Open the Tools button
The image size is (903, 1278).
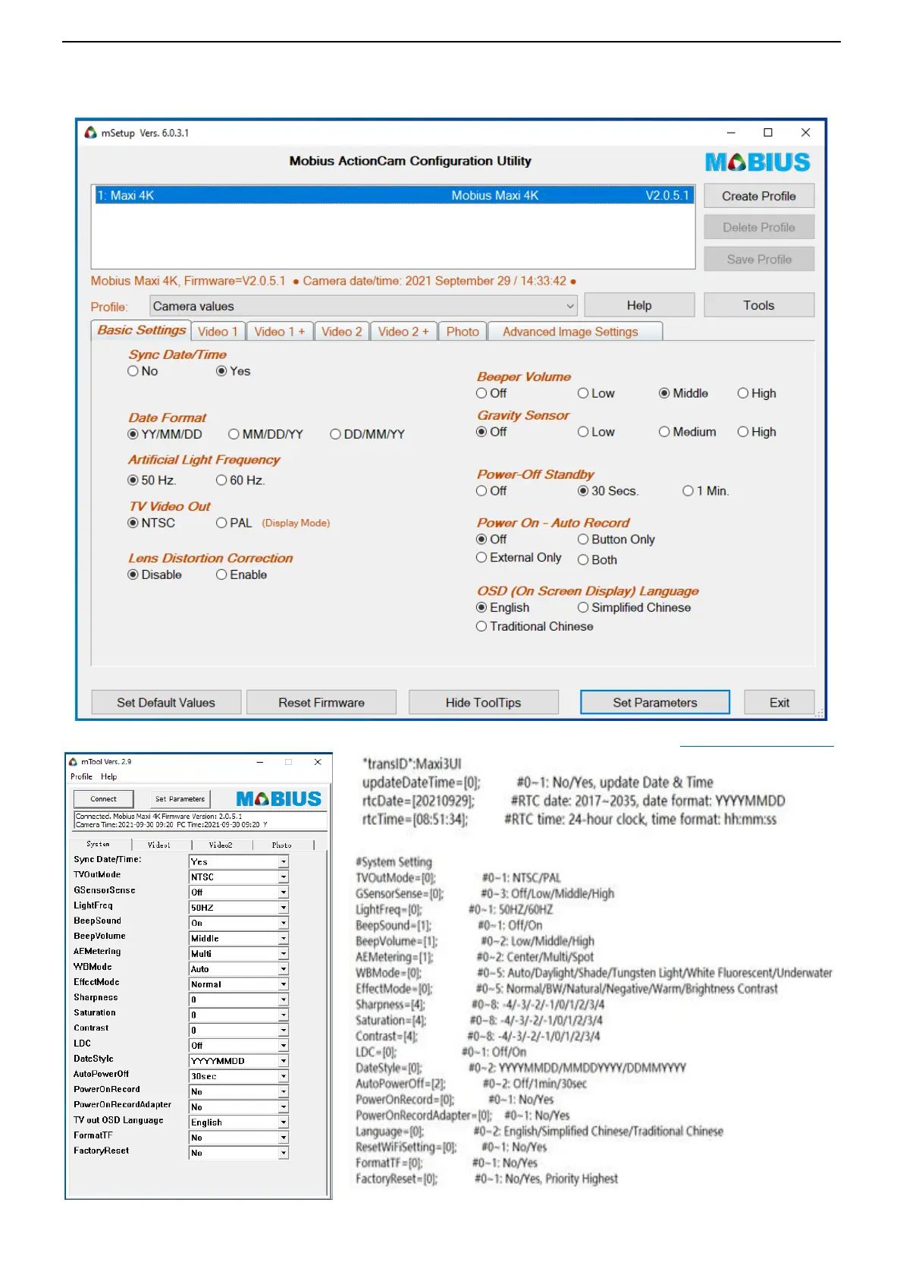(759, 305)
